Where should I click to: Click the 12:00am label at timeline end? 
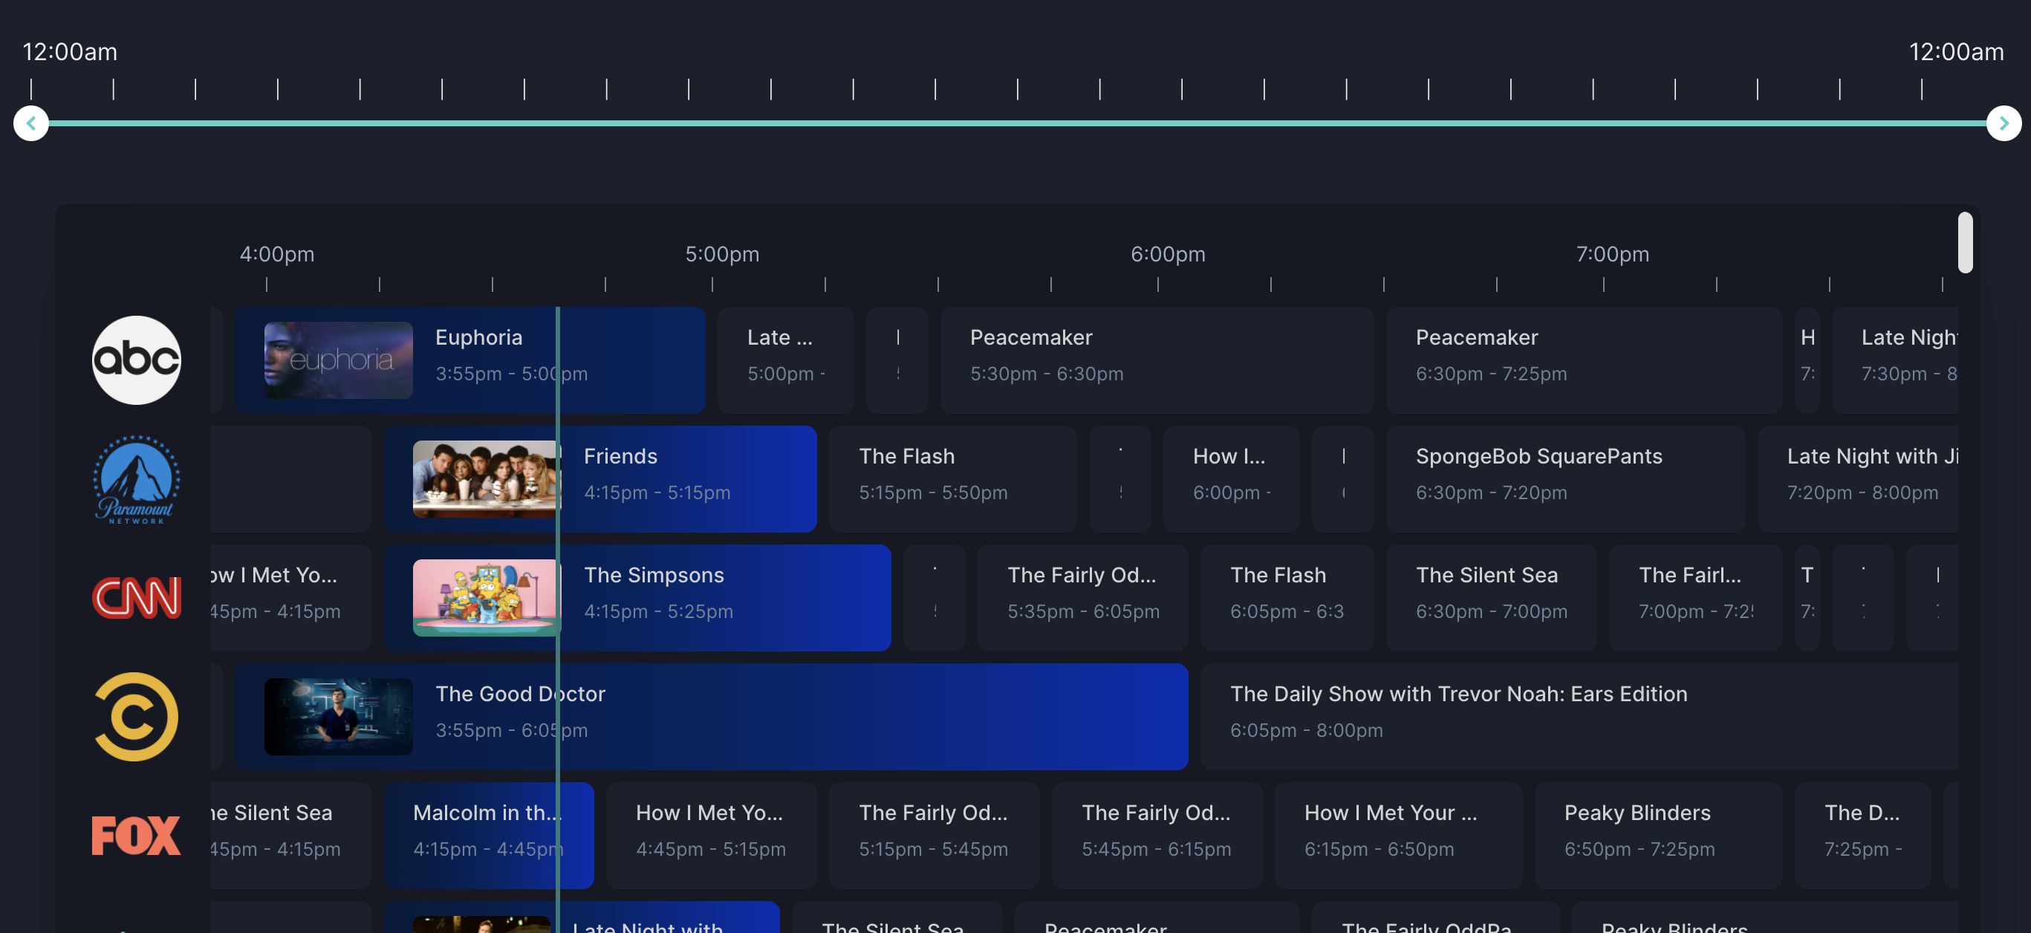click(1956, 52)
